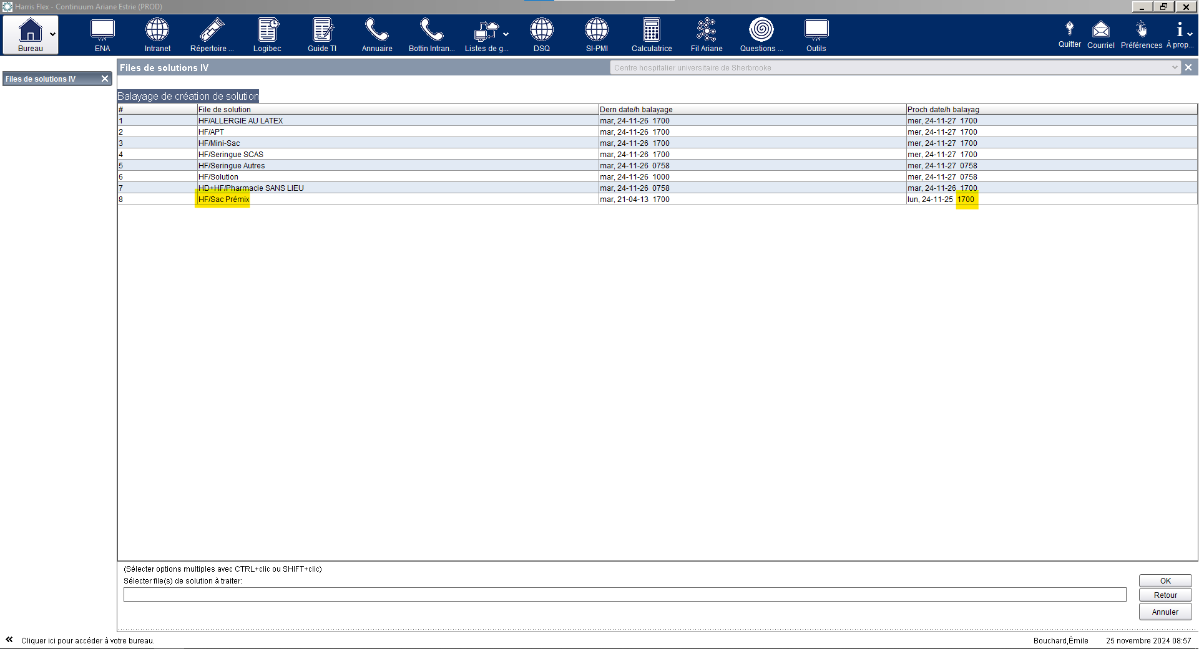Expand the Listes de garde dropdown arrow

click(x=506, y=34)
